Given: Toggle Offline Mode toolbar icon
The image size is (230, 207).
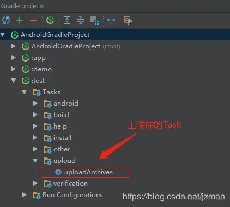Looking at the screenshot, I should tap(111, 20).
